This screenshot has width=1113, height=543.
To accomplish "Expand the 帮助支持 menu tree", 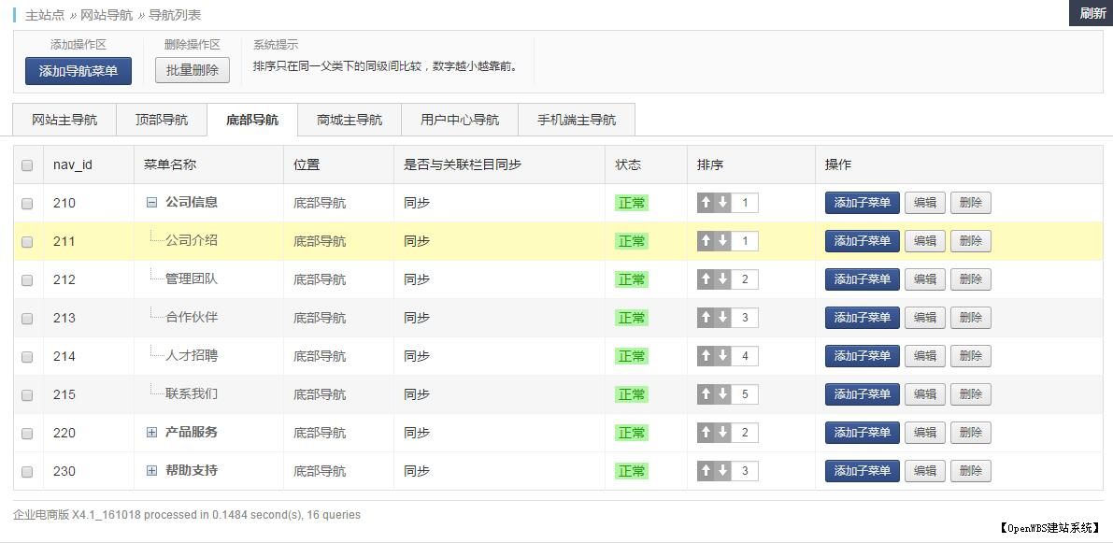I will click(150, 471).
